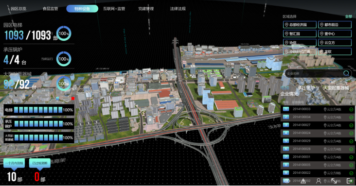
Task: Select the 总部经济园 area option
Action: [300, 25]
